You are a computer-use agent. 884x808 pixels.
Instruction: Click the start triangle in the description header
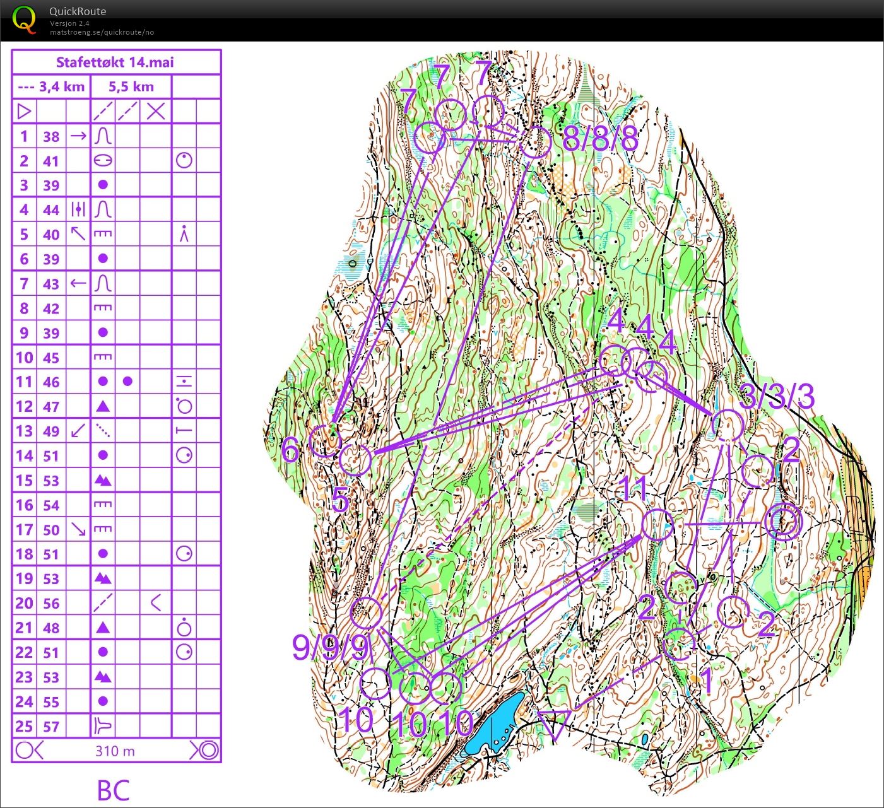click(24, 112)
